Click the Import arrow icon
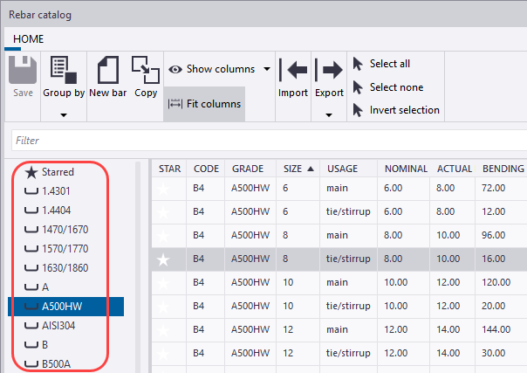This screenshot has width=527, height=373. click(x=293, y=70)
